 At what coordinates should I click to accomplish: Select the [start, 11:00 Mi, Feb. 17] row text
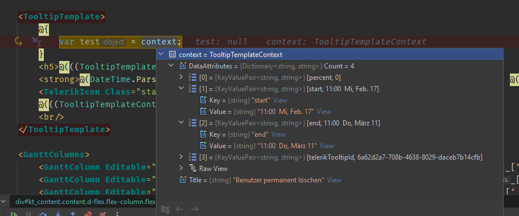343,89
